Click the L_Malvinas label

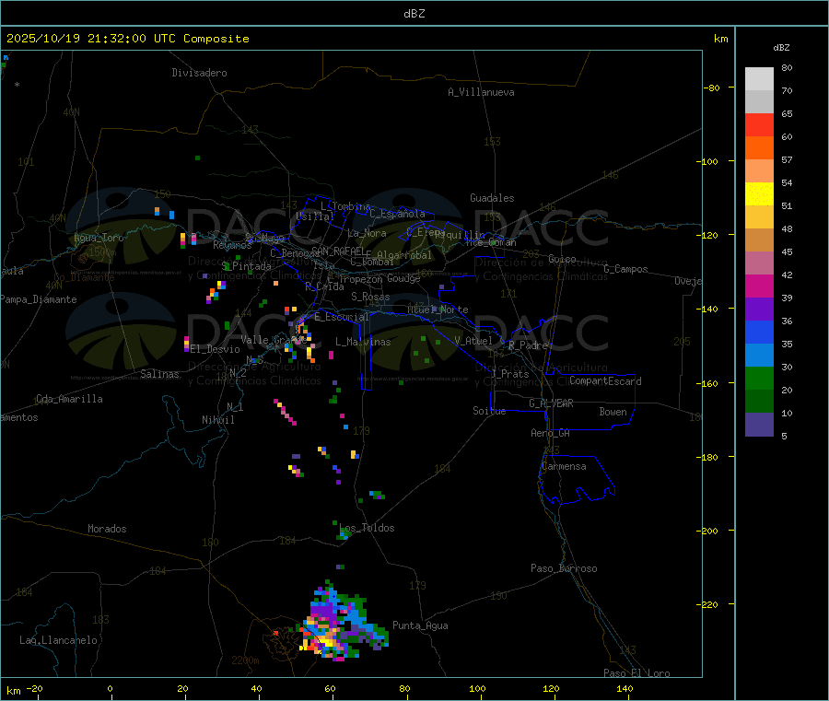click(363, 342)
